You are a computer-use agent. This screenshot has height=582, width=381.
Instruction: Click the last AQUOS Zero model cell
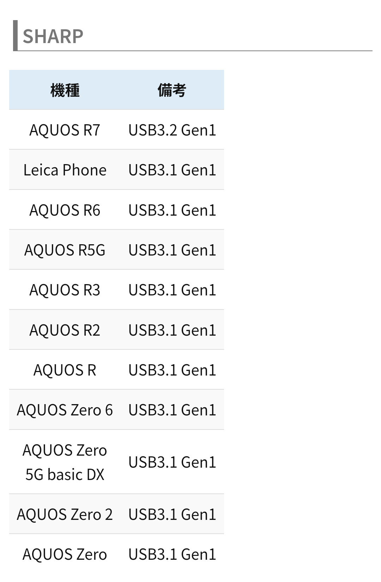(65, 554)
